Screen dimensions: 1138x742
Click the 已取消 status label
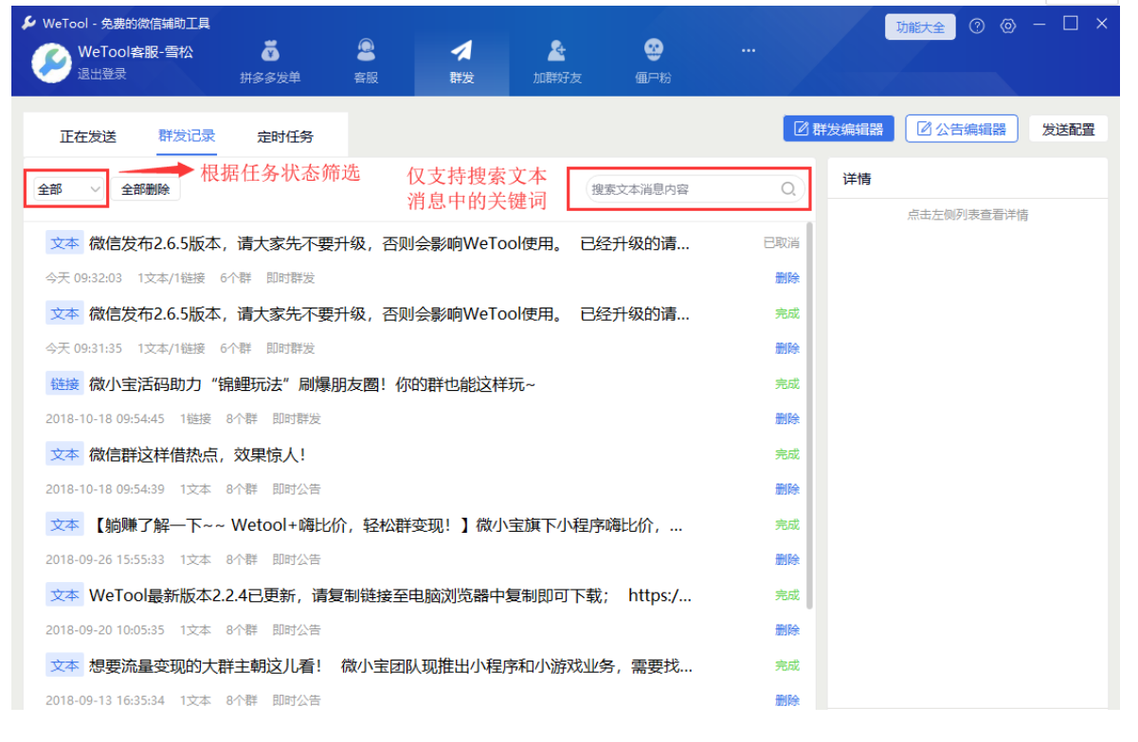782,243
